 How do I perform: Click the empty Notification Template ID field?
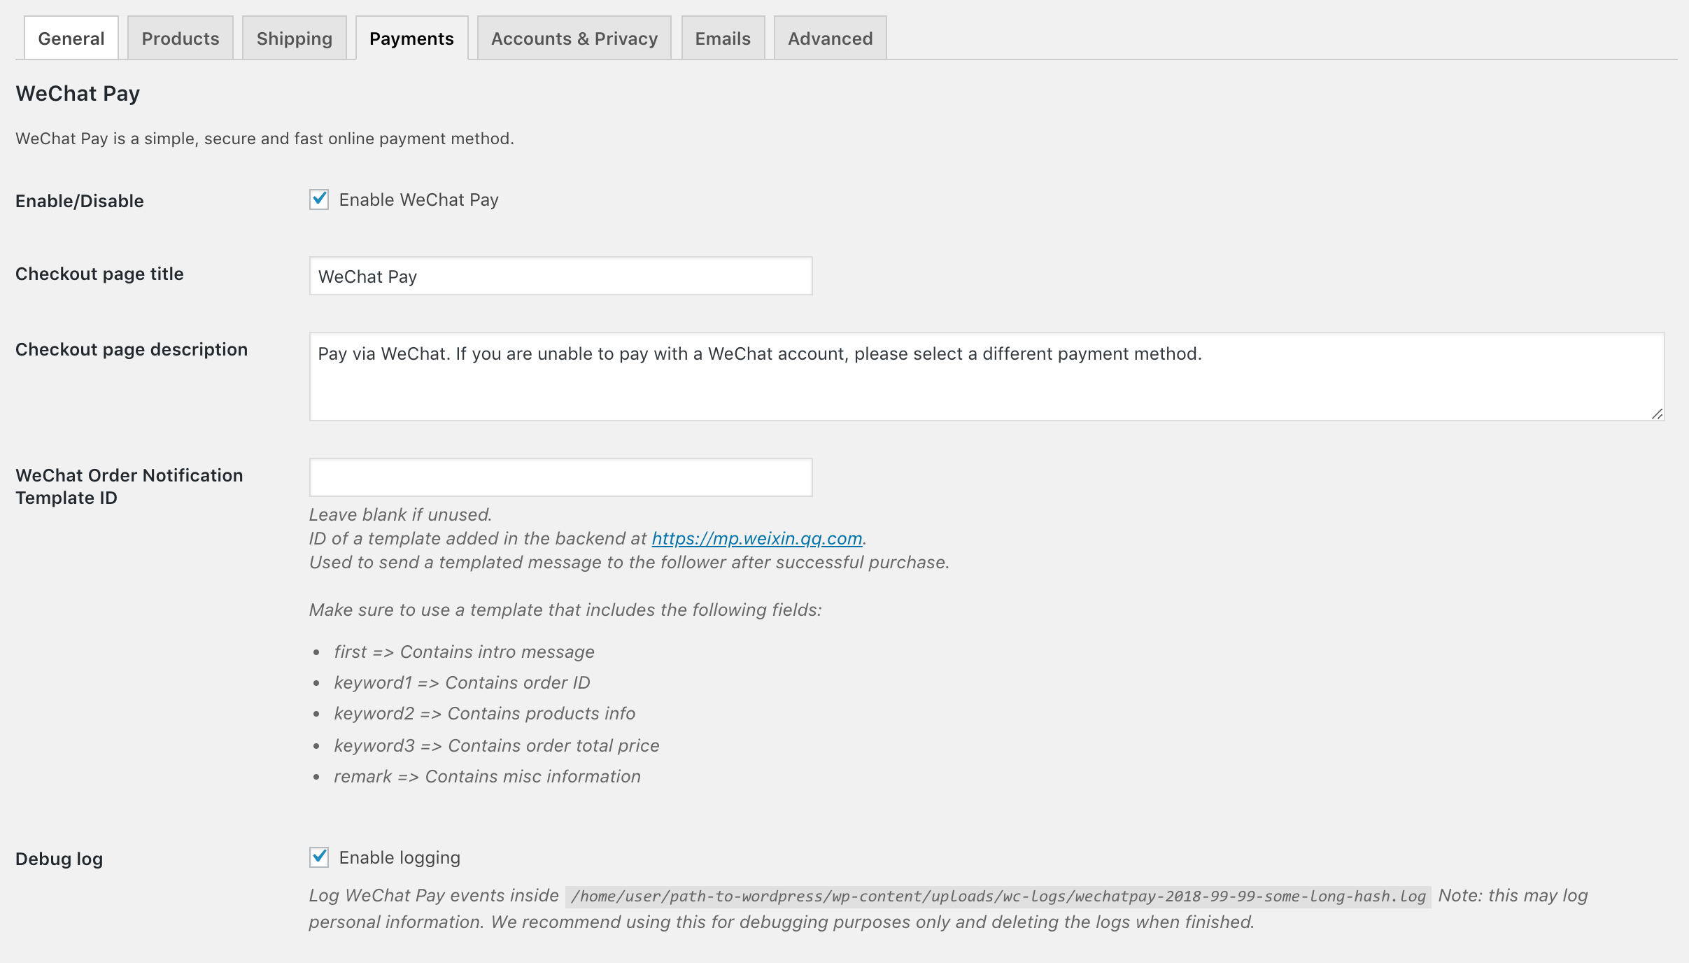tap(560, 477)
